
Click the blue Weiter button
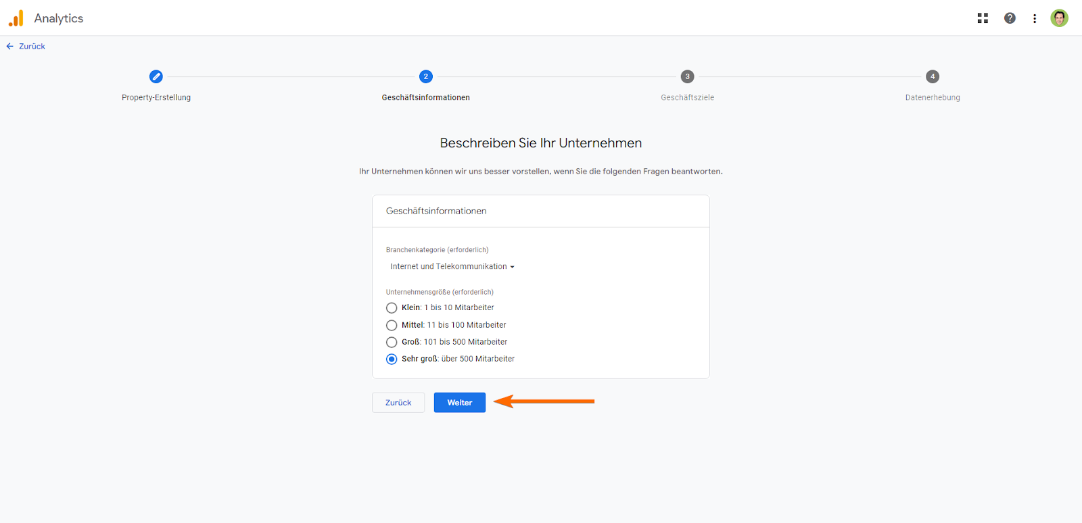[x=459, y=403]
